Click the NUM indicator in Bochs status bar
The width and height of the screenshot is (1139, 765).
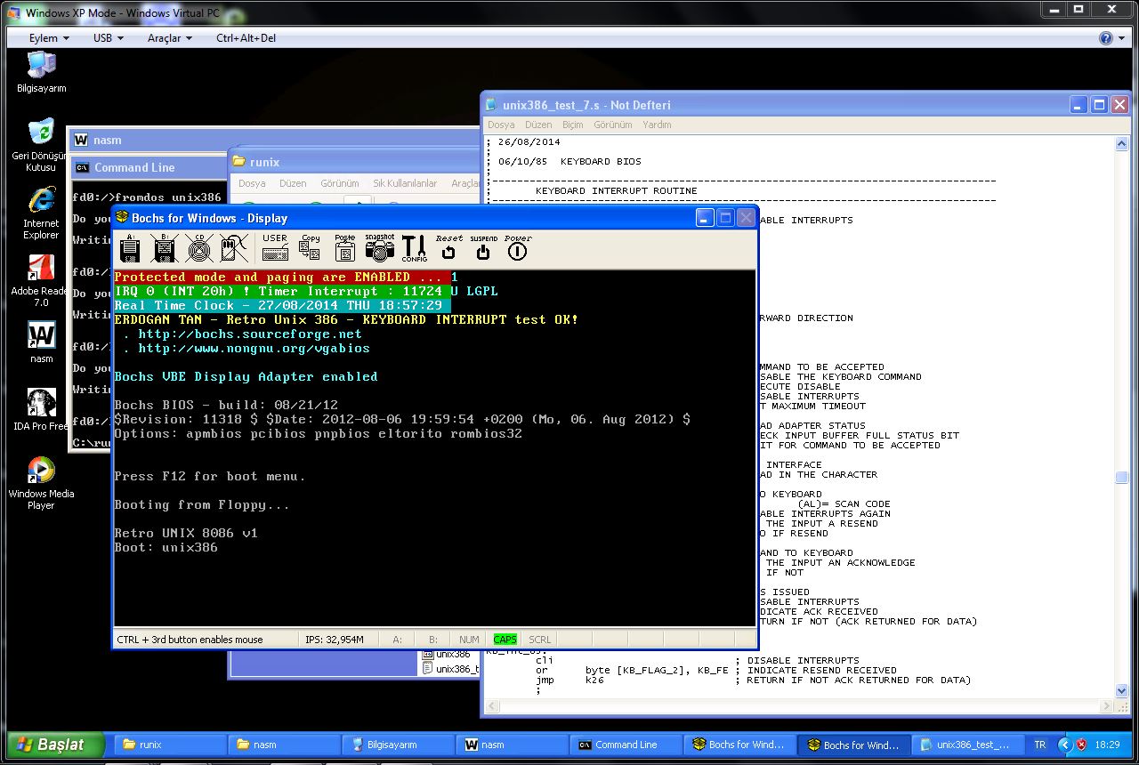click(469, 640)
